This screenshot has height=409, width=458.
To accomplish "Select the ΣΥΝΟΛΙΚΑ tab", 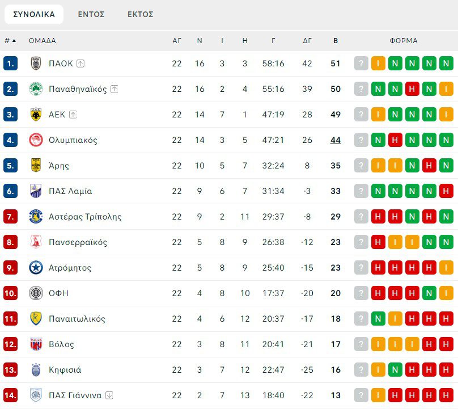I will 34,14.
